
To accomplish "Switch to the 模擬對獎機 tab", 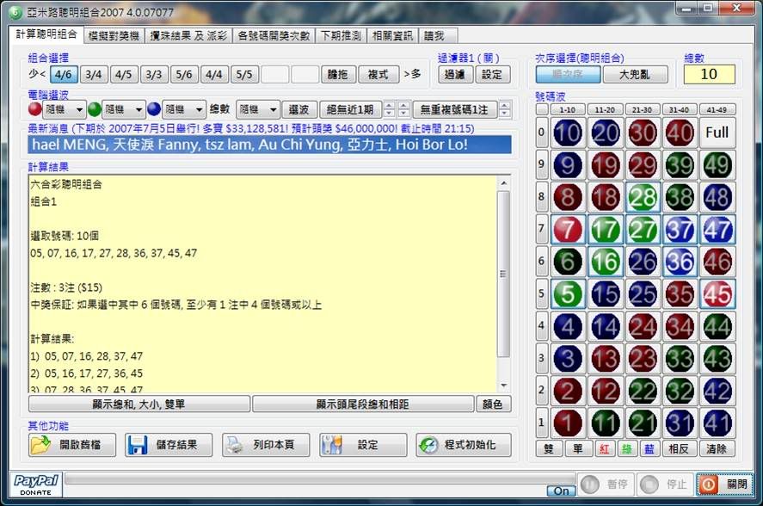I will pyautogui.click(x=112, y=35).
